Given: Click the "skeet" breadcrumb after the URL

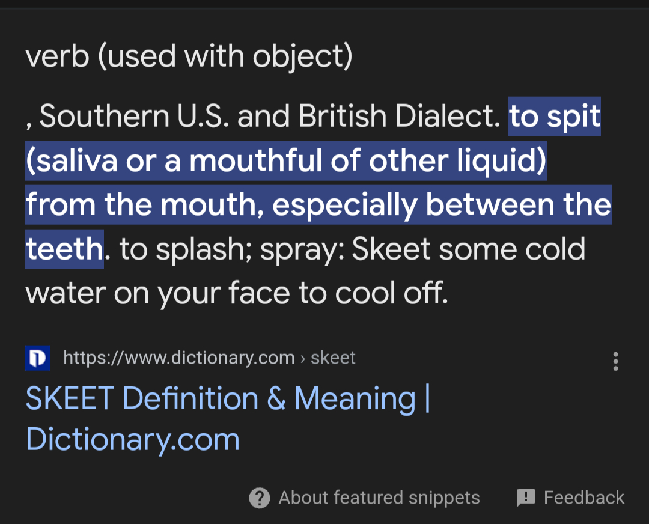Looking at the screenshot, I should (334, 358).
